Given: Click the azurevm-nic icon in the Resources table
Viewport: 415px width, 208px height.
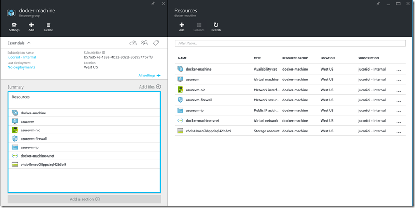Looking at the screenshot, I should pos(180,90).
